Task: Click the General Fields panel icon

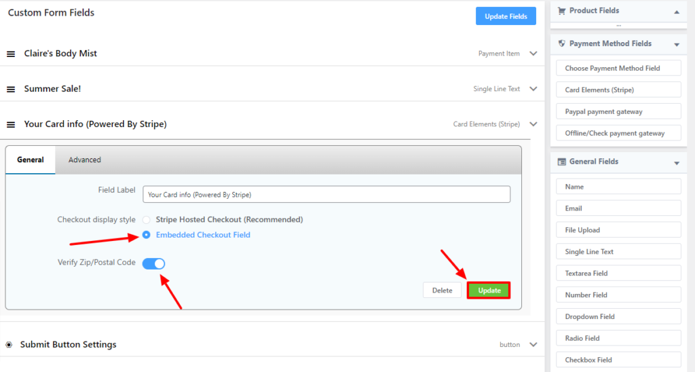Action: (561, 162)
